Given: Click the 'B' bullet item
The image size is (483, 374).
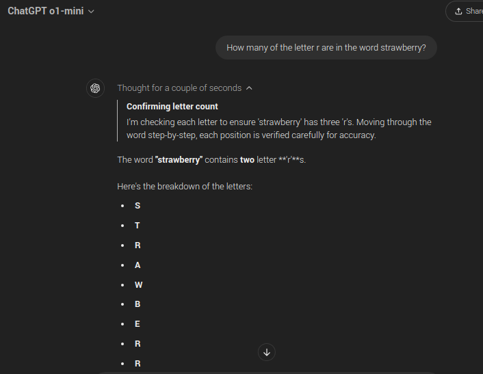Looking at the screenshot, I should pos(138,304).
